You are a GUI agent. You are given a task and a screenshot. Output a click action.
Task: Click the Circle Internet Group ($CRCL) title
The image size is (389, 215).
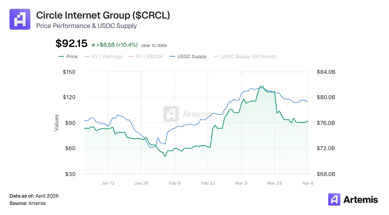[103, 15]
